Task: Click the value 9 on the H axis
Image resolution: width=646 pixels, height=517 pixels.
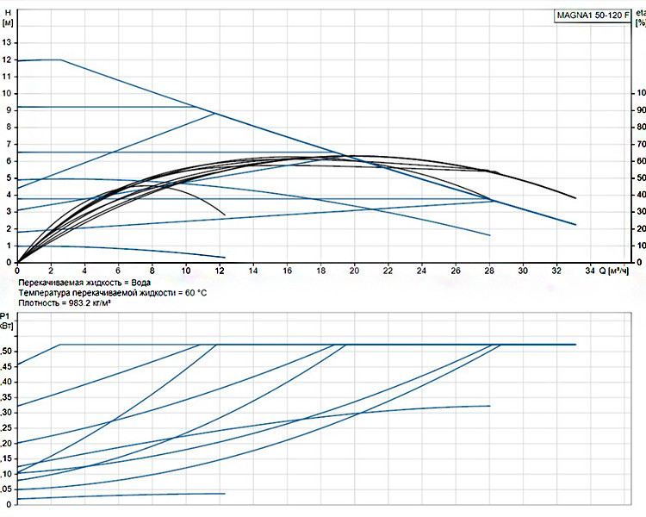Action: point(9,110)
